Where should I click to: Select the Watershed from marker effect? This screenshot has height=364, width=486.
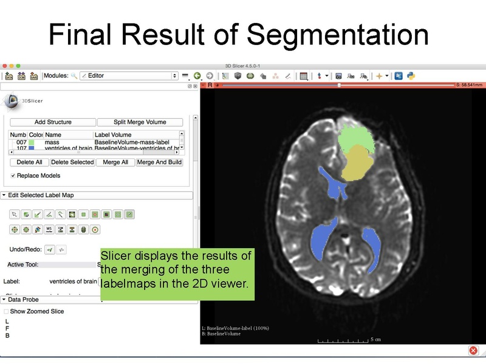pyautogui.click(x=49, y=230)
